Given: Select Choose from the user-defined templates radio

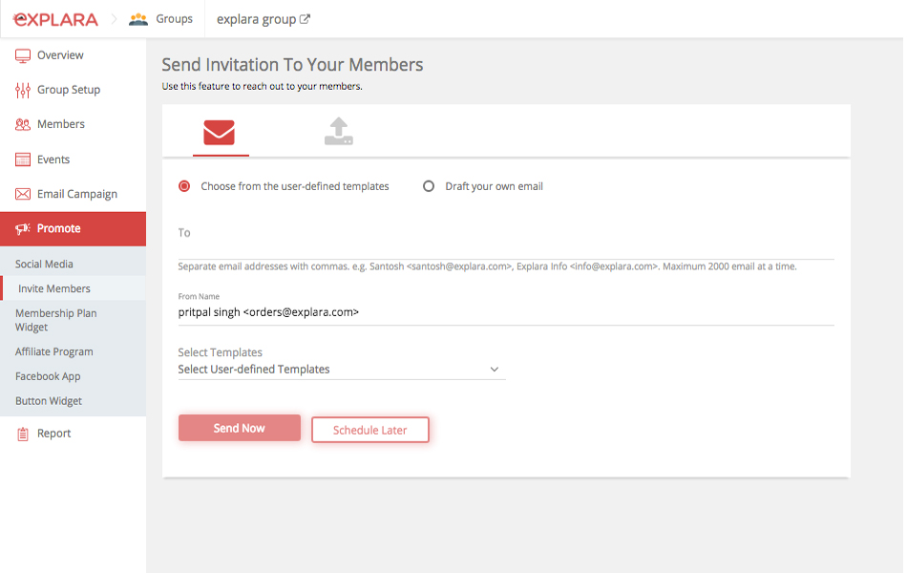Looking at the screenshot, I should (x=184, y=186).
